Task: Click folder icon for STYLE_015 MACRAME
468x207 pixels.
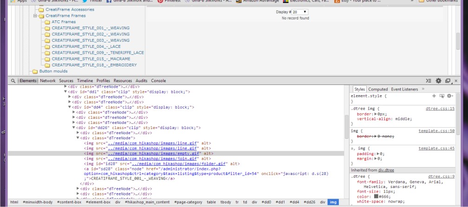Action: coord(47,59)
